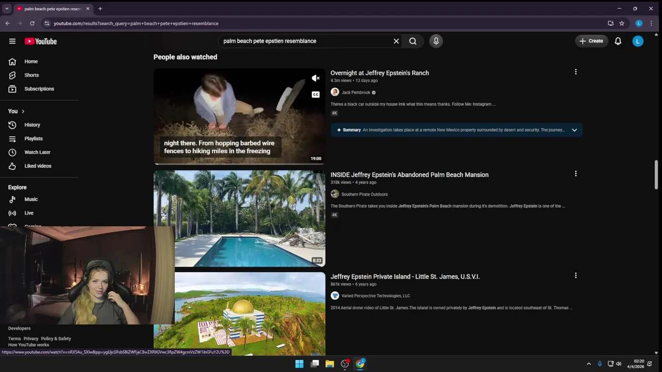Click the magnifier search button

(413, 41)
